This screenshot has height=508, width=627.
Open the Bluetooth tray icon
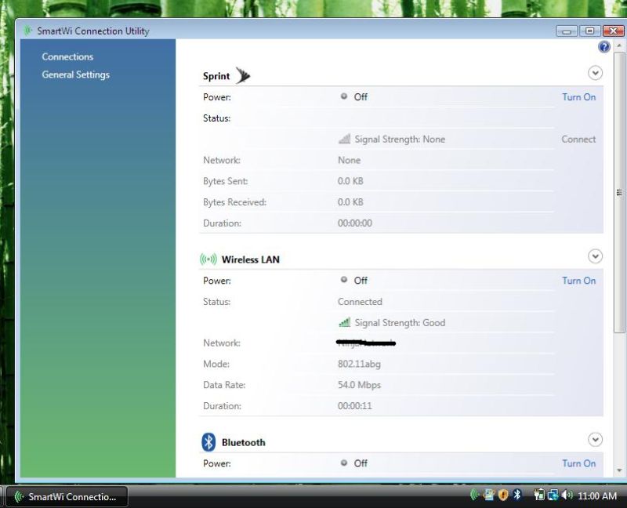pos(517,495)
